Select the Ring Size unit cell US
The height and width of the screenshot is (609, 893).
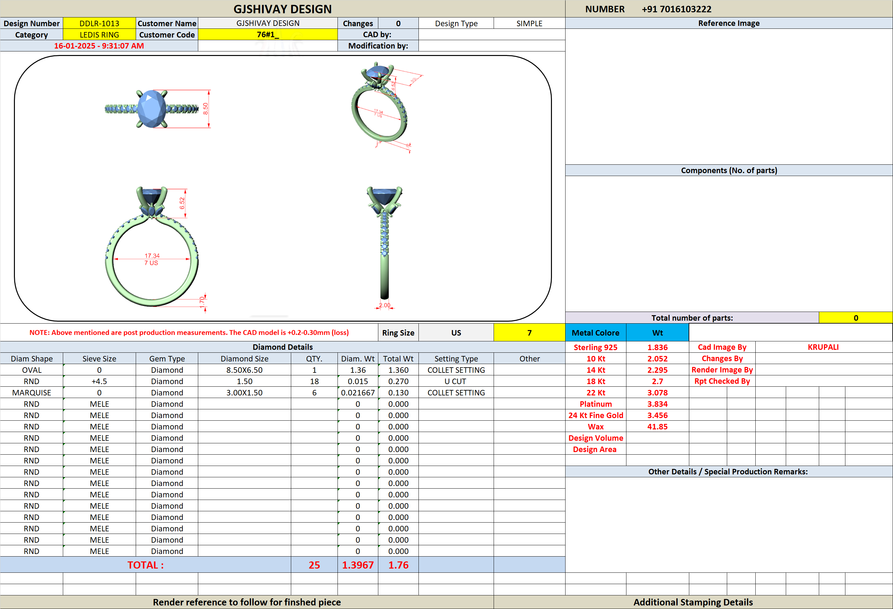pos(456,333)
